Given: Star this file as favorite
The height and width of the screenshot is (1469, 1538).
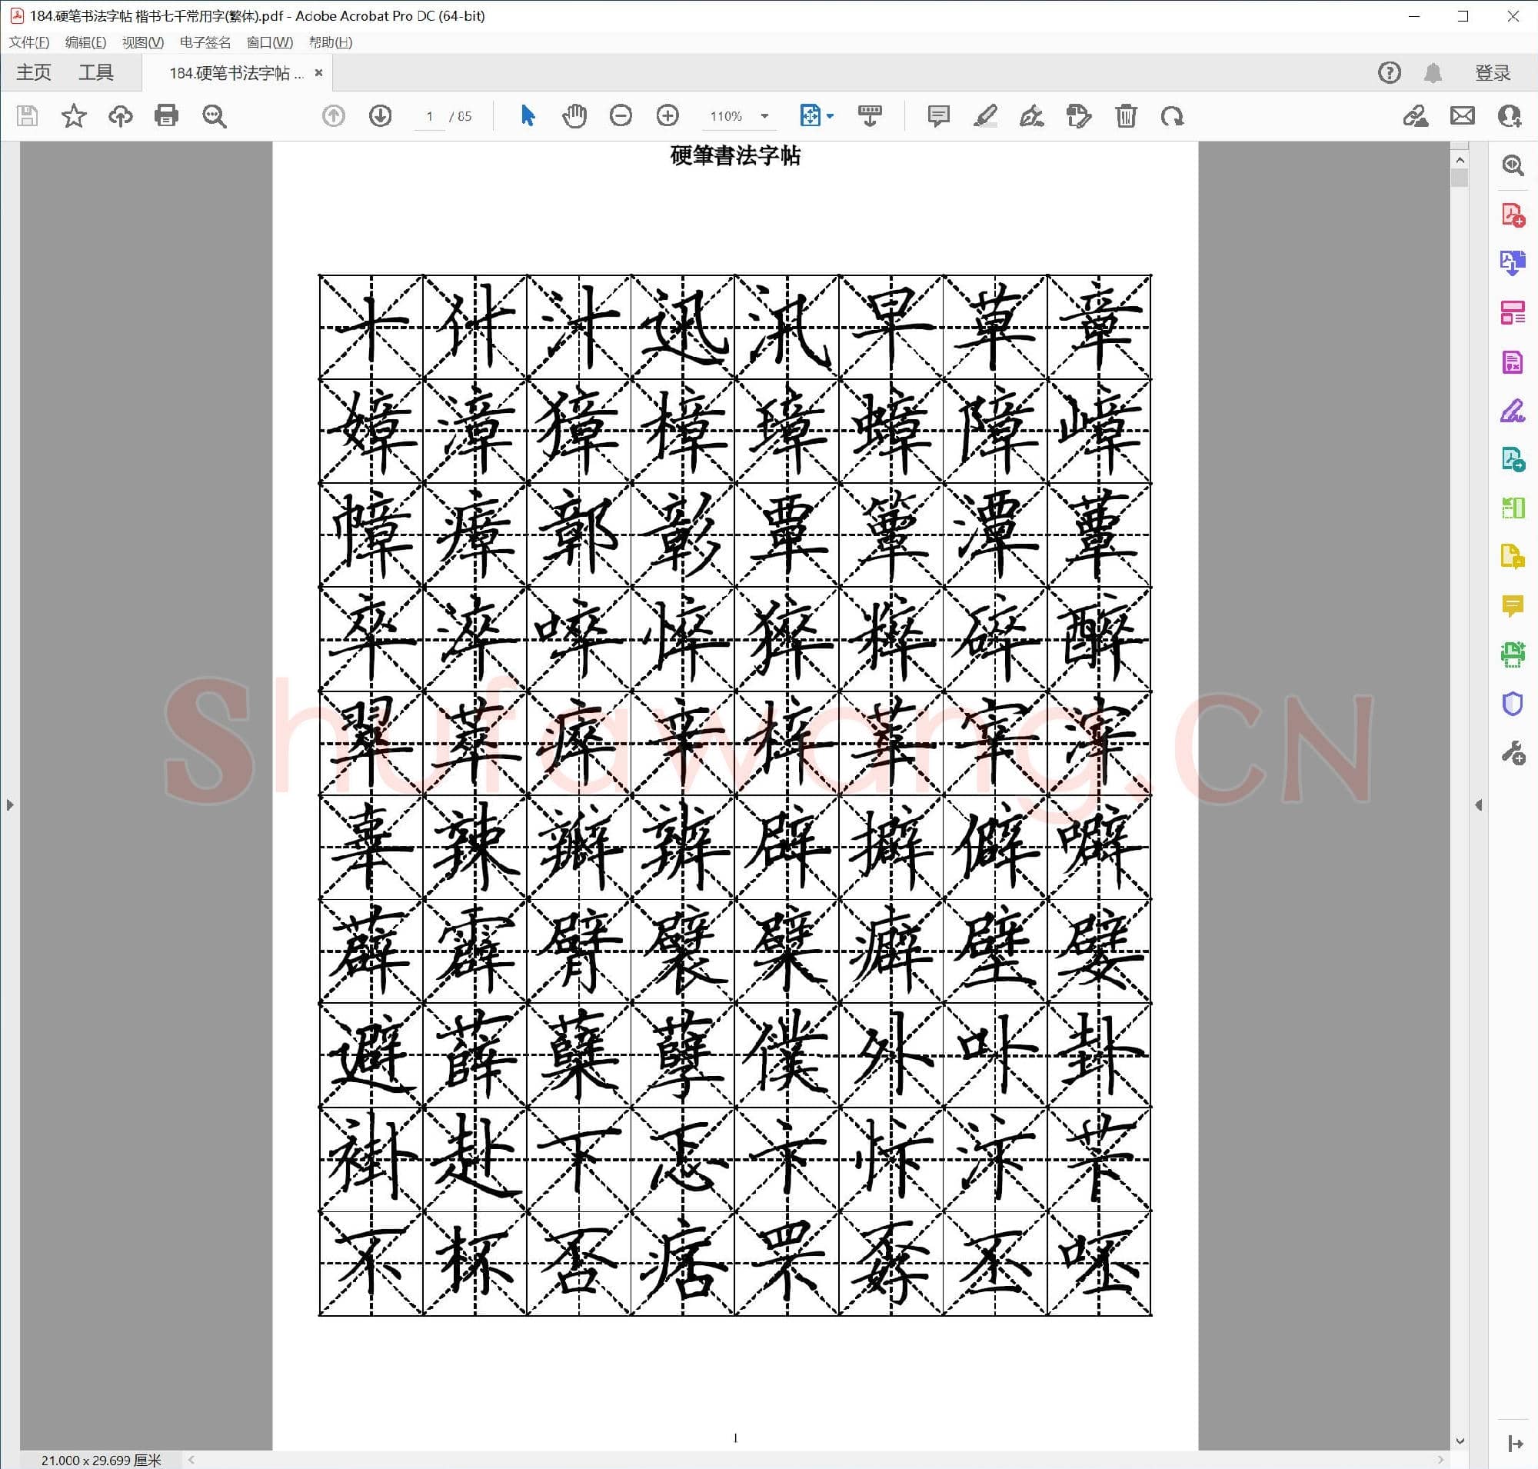Looking at the screenshot, I should coord(74,116).
